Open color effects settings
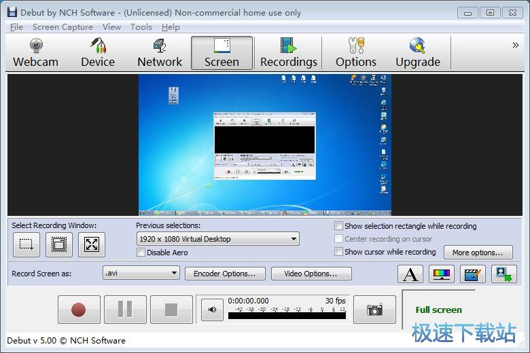The height and width of the screenshot is (353, 530). (x=442, y=274)
